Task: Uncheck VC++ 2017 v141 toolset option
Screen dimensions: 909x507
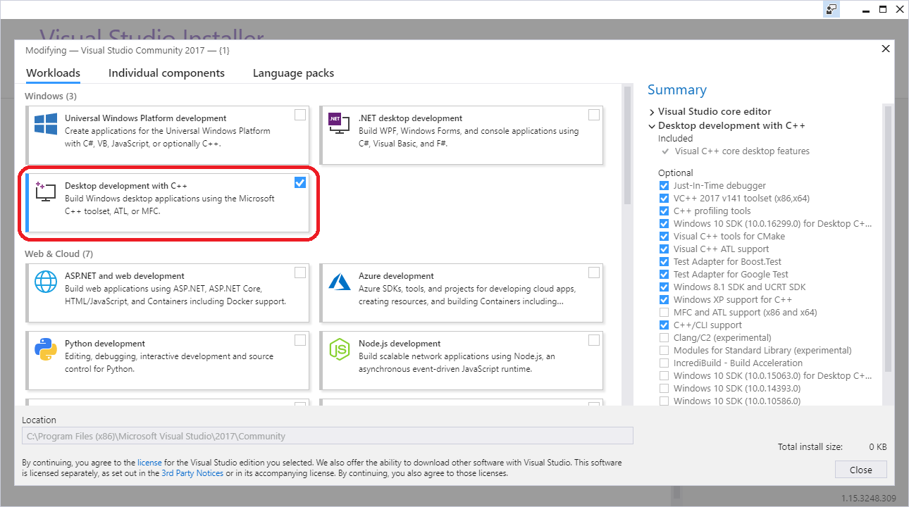Action: 664,199
